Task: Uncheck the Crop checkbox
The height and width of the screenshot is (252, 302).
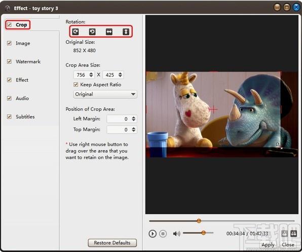Action: tap(9, 25)
